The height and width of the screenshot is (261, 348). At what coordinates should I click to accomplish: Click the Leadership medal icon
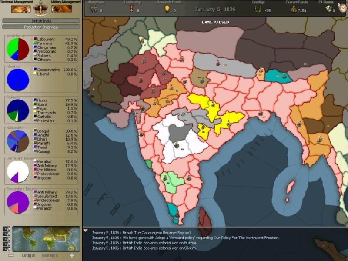131,9
